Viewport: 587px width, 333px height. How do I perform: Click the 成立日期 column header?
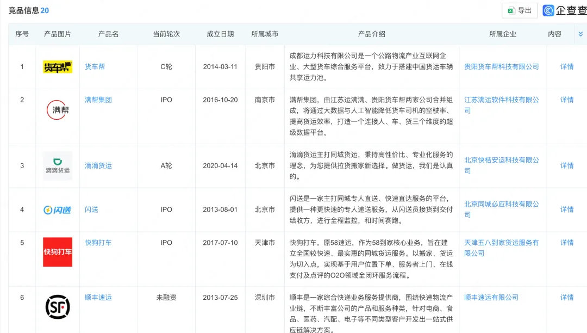(x=220, y=34)
